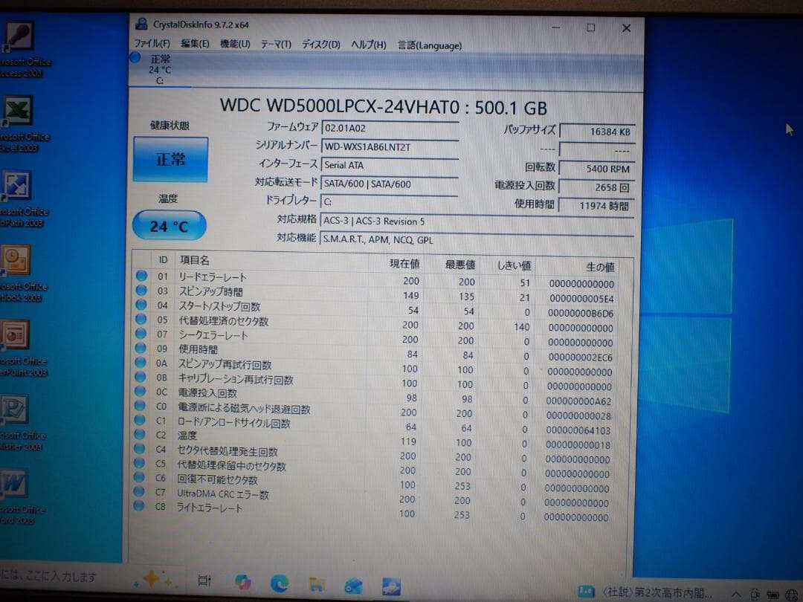Image resolution: width=803 pixels, height=602 pixels.
Task: Click the buffer size value 16384 KB
Action: 598,132
